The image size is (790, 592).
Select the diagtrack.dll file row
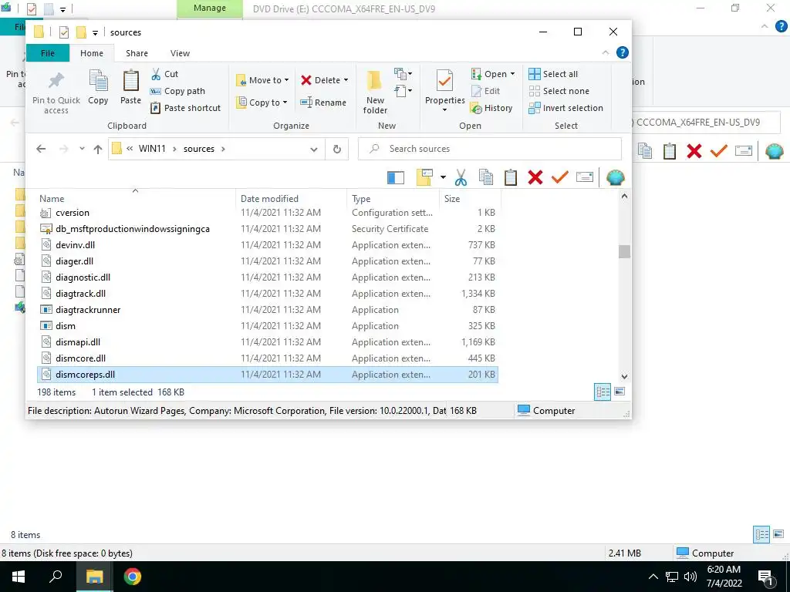coord(267,294)
